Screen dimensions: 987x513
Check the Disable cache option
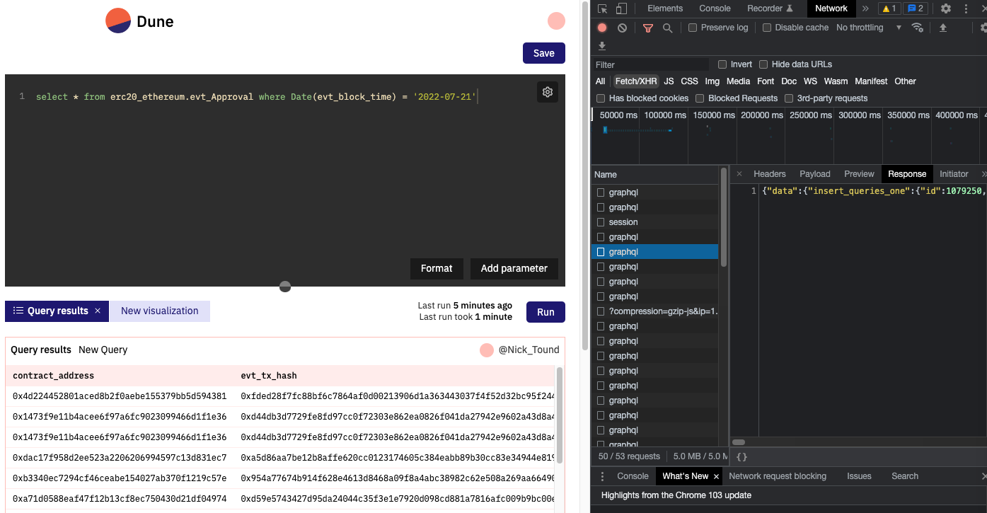tap(767, 28)
